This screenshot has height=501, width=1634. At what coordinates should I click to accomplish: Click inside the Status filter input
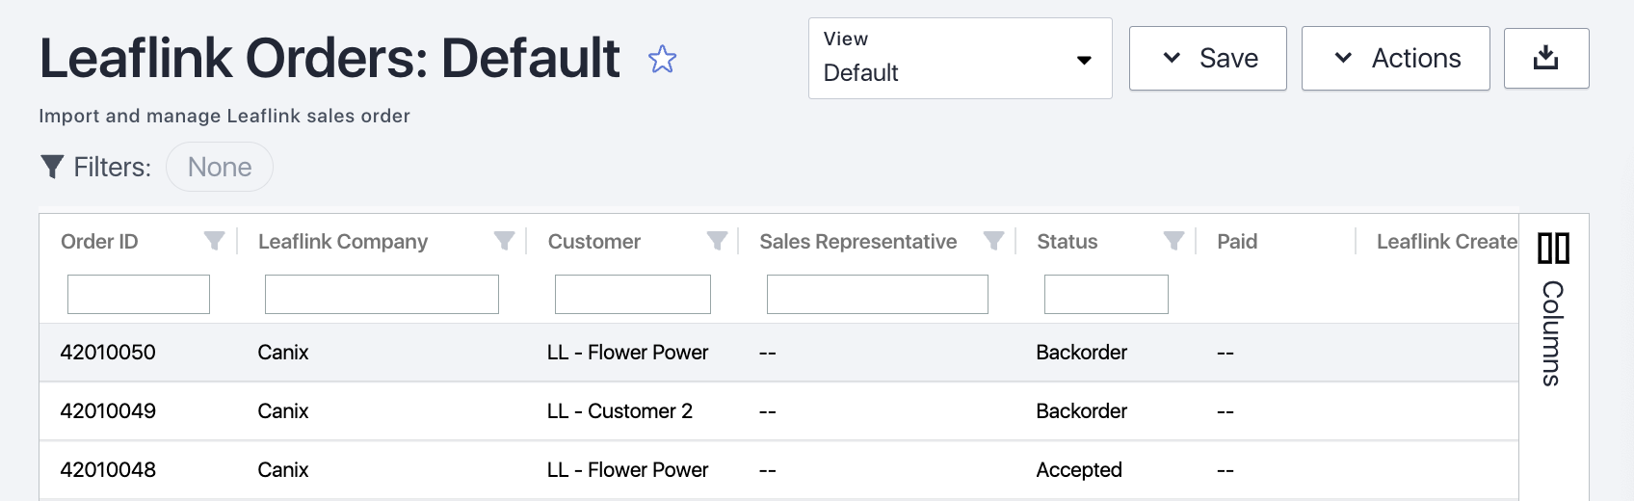1106,294
